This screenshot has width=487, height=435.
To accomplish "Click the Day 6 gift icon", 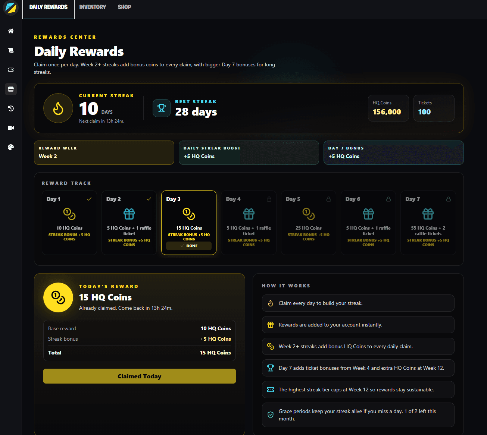I will pyautogui.click(x=368, y=214).
